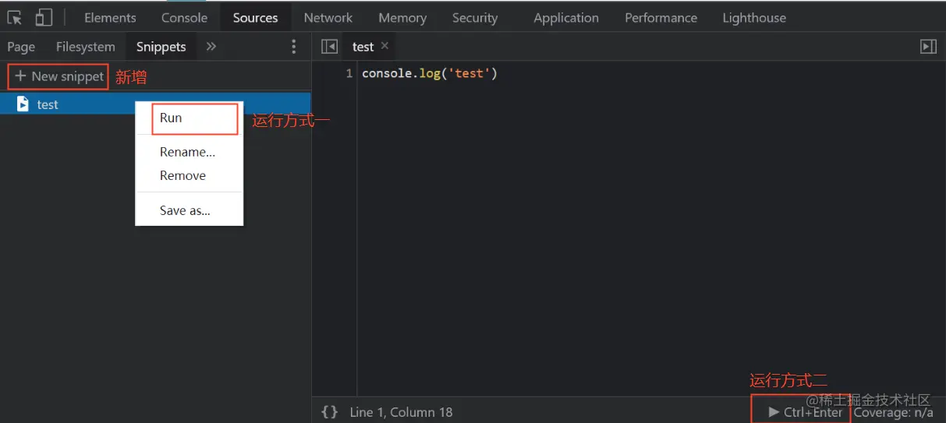This screenshot has height=423, width=946.
Task: Open the Network tab
Action: (x=328, y=17)
